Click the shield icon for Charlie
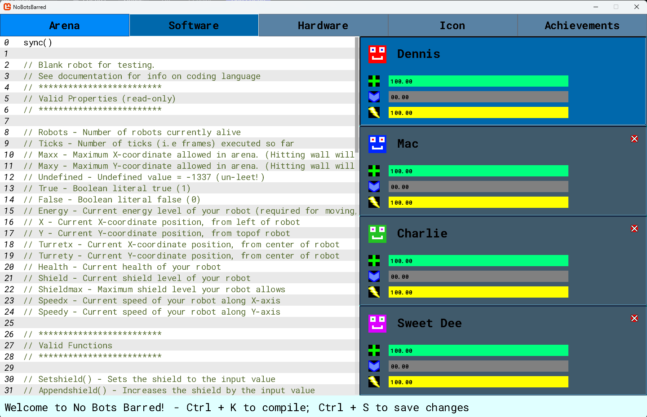This screenshot has height=417, width=647. pos(374,277)
